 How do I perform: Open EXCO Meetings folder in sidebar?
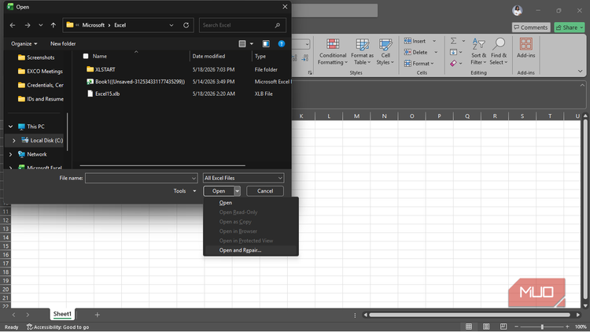pyautogui.click(x=44, y=72)
